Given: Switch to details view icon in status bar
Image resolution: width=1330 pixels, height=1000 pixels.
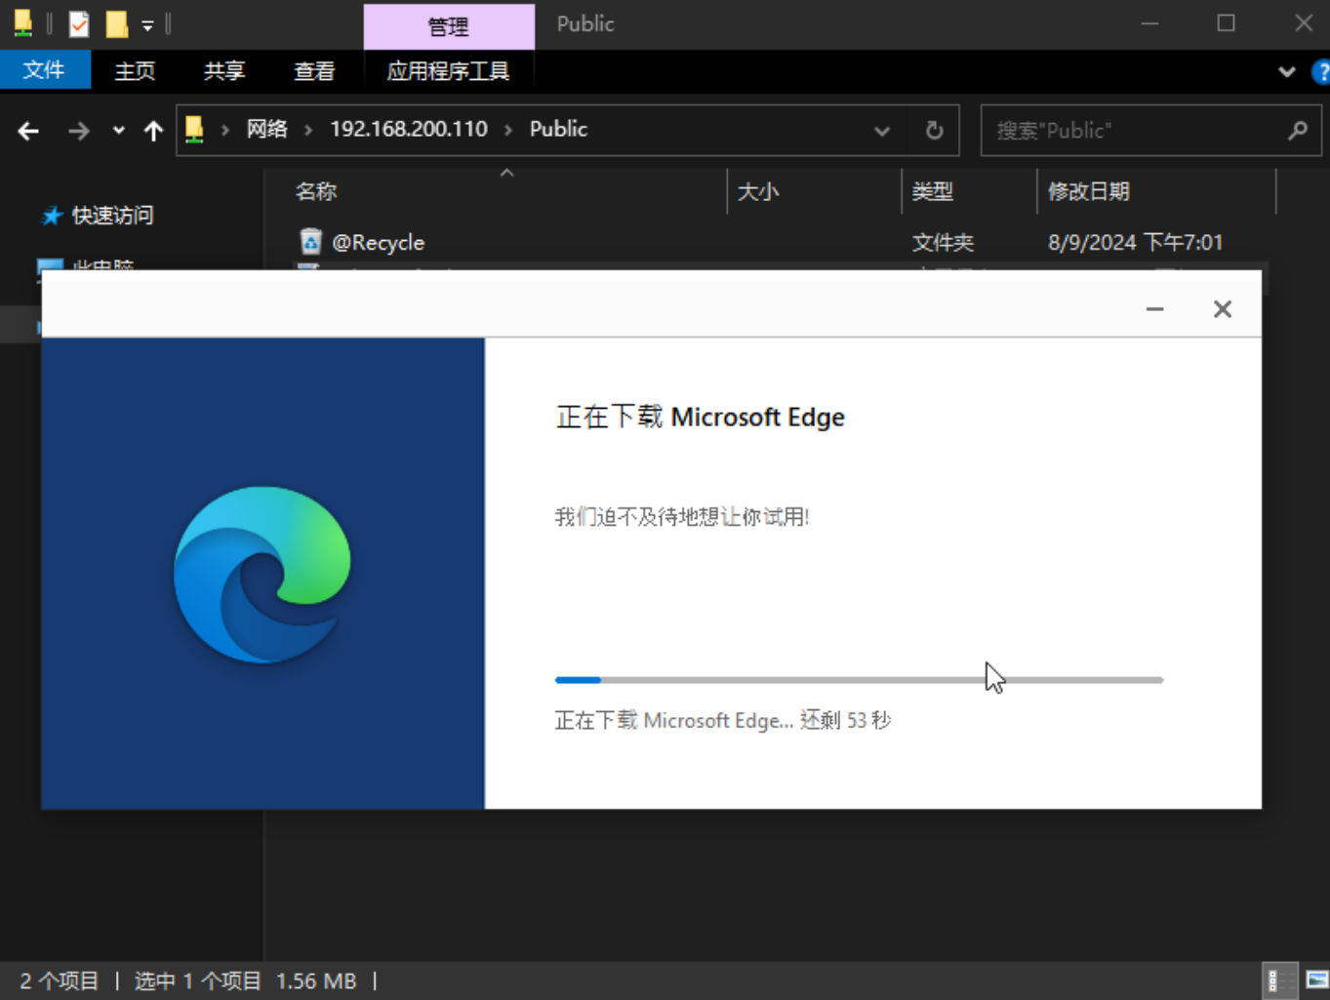Looking at the screenshot, I should pos(1279,980).
